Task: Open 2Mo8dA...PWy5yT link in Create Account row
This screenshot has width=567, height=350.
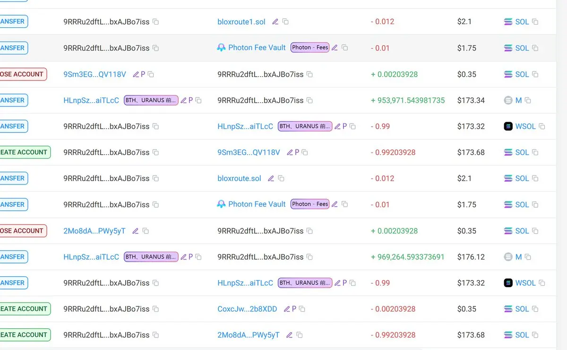Action: [249, 335]
